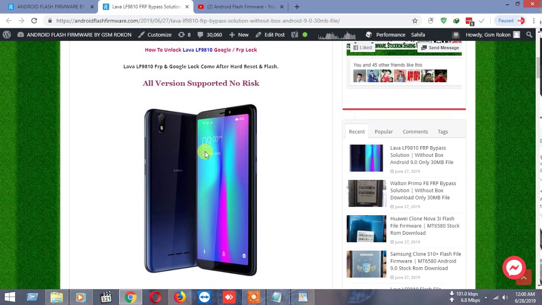
Task: Open Howdy, Gsm Rokon account menu
Action: click(492, 35)
